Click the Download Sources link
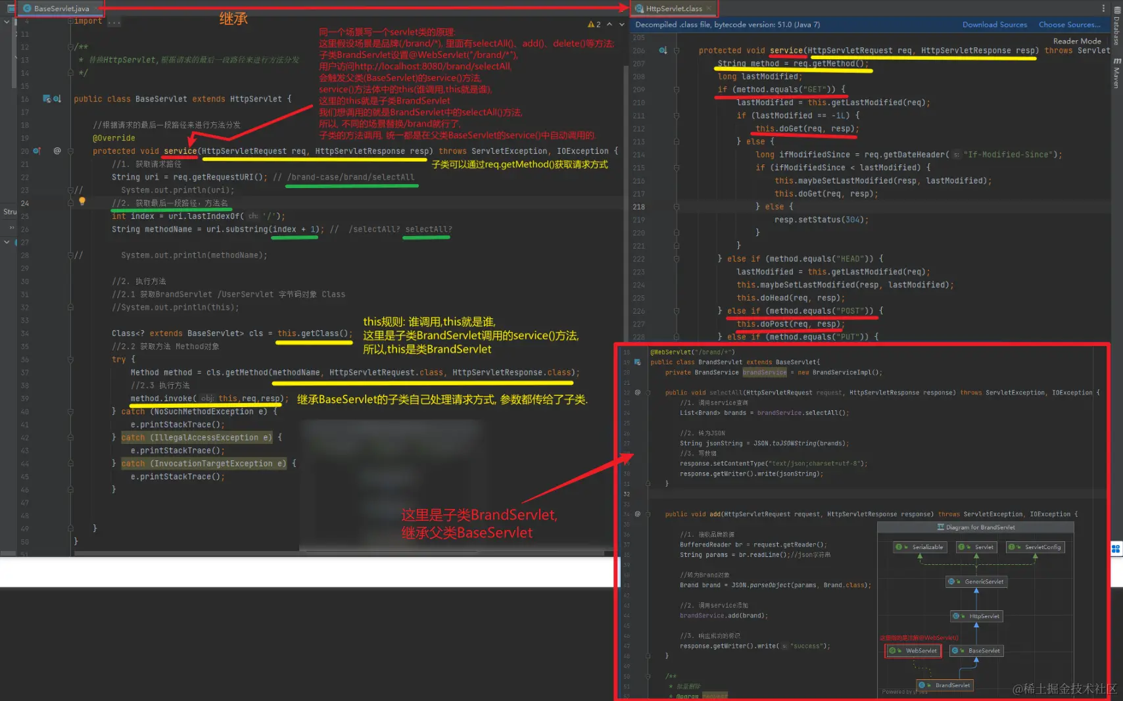Screen dimensions: 1123x701 pos(994,25)
